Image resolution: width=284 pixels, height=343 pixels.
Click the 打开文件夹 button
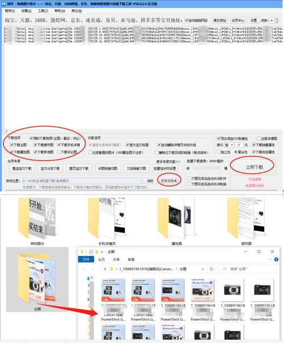(169, 181)
